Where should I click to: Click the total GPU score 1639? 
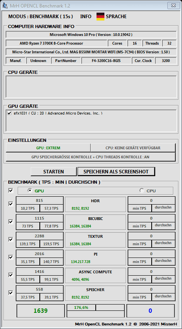pos(41,311)
